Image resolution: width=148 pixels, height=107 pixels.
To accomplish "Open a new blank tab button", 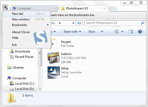I will click(x=113, y=8).
